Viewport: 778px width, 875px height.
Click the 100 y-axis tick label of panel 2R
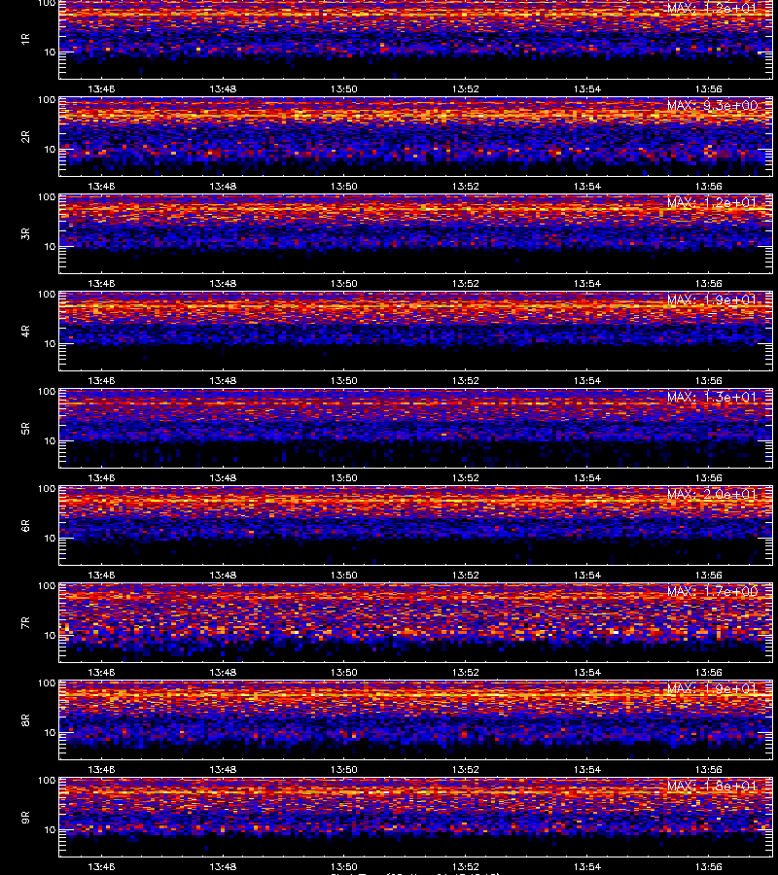(x=47, y=100)
